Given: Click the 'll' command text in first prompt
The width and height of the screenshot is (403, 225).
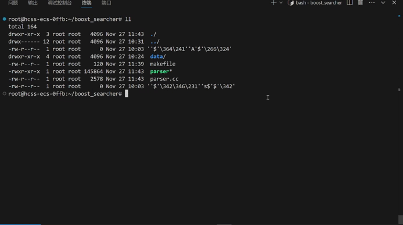Looking at the screenshot, I should coord(128,19).
